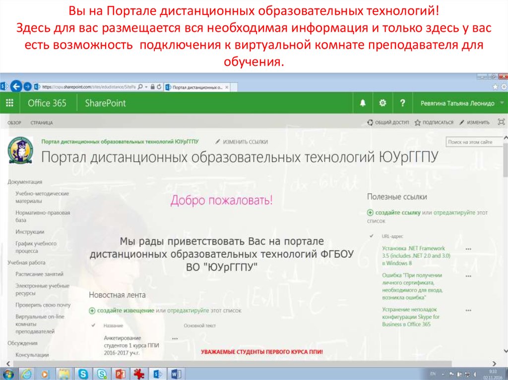Open Электронные учебные ресурсы link

coord(43,289)
